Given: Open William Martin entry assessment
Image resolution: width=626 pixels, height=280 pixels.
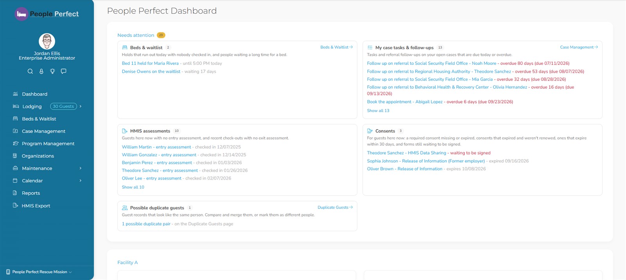Looking at the screenshot, I should point(156,147).
